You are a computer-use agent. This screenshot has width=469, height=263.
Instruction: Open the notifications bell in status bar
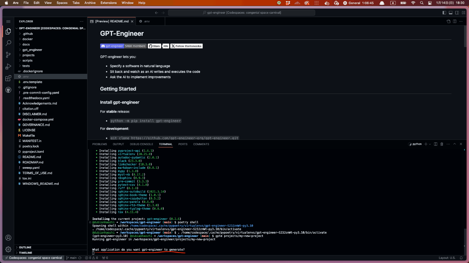tap(462, 258)
